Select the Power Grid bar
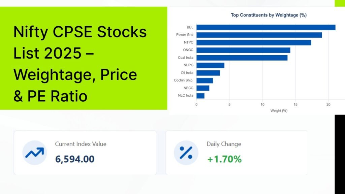The image size is (345, 194). (x=259, y=35)
